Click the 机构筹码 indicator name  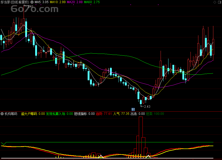pos(11,114)
